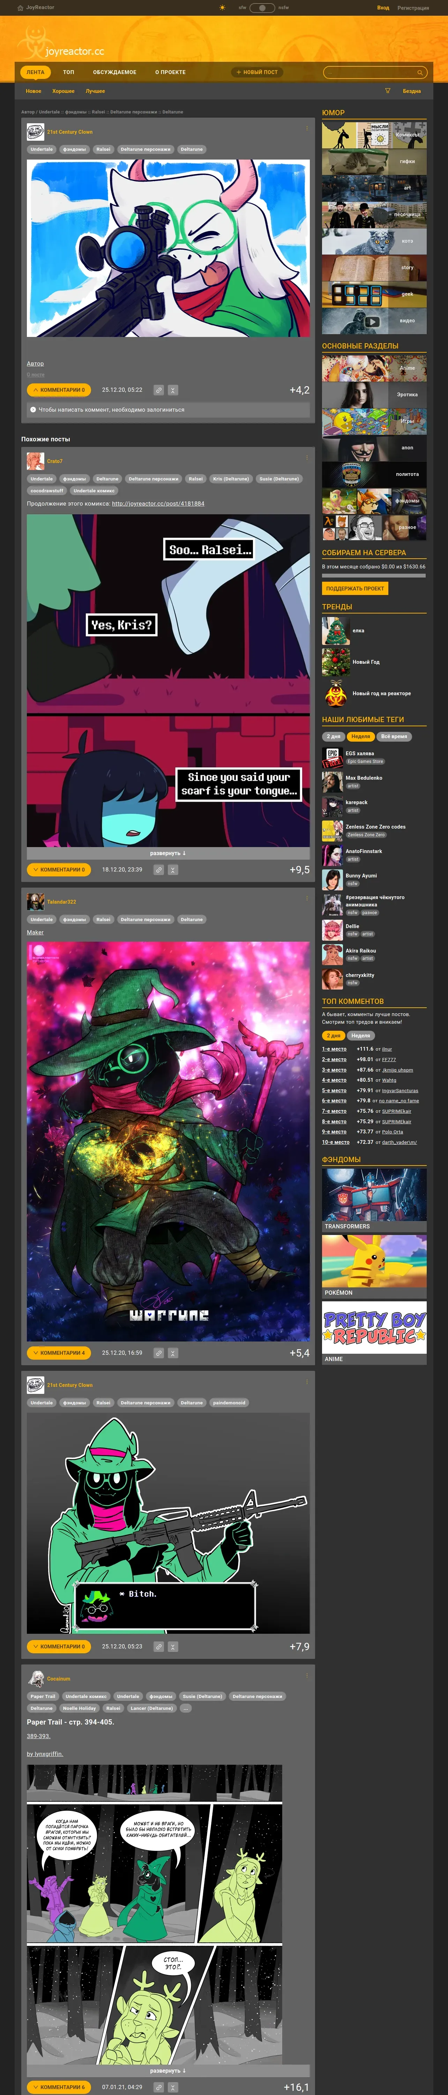Open О ПРОЕКТЕ menu item
The width and height of the screenshot is (448, 2095).
(x=171, y=72)
